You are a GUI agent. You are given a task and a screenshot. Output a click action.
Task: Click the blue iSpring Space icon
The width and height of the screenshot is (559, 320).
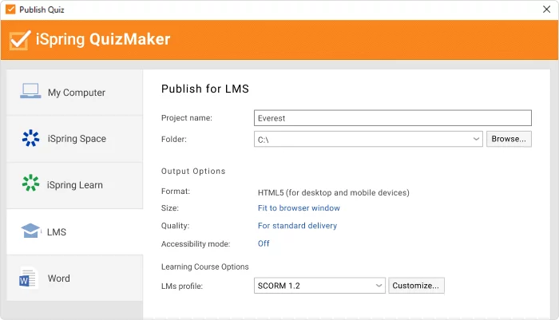(x=30, y=138)
